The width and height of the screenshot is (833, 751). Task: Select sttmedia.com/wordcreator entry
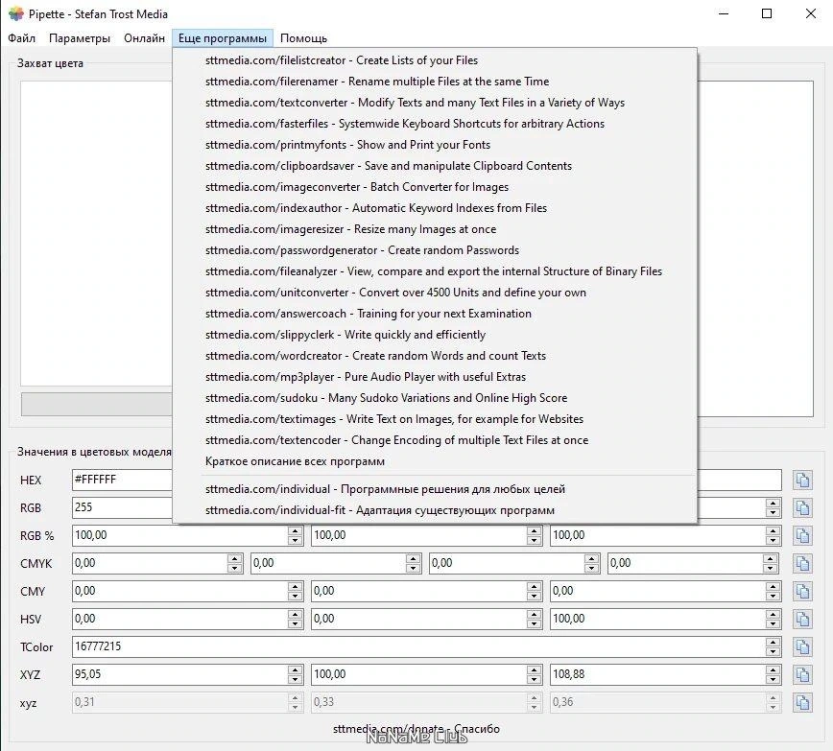pyautogui.click(x=435, y=356)
